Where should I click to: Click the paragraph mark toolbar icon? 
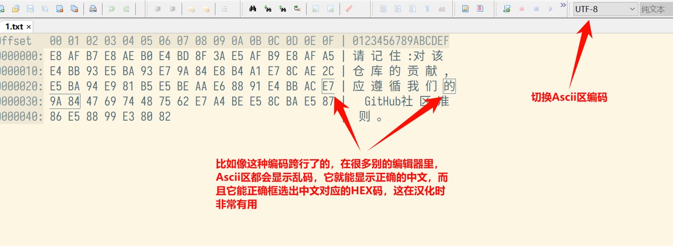pyautogui.click(x=427, y=9)
